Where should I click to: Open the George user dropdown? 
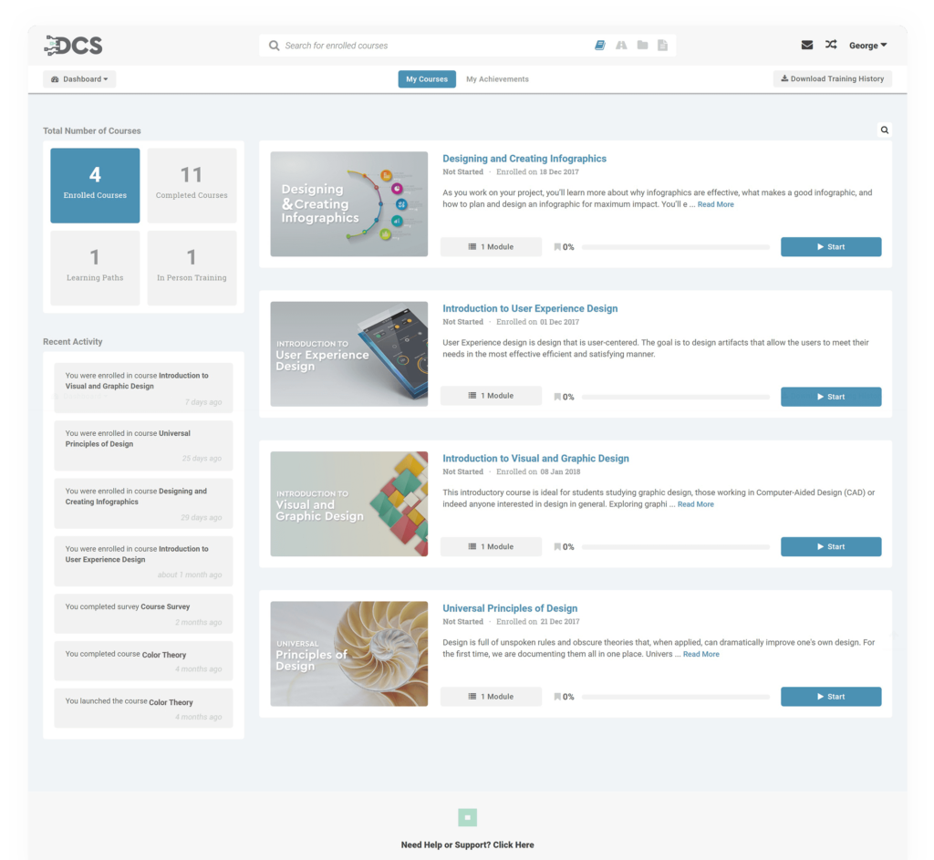(867, 46)
